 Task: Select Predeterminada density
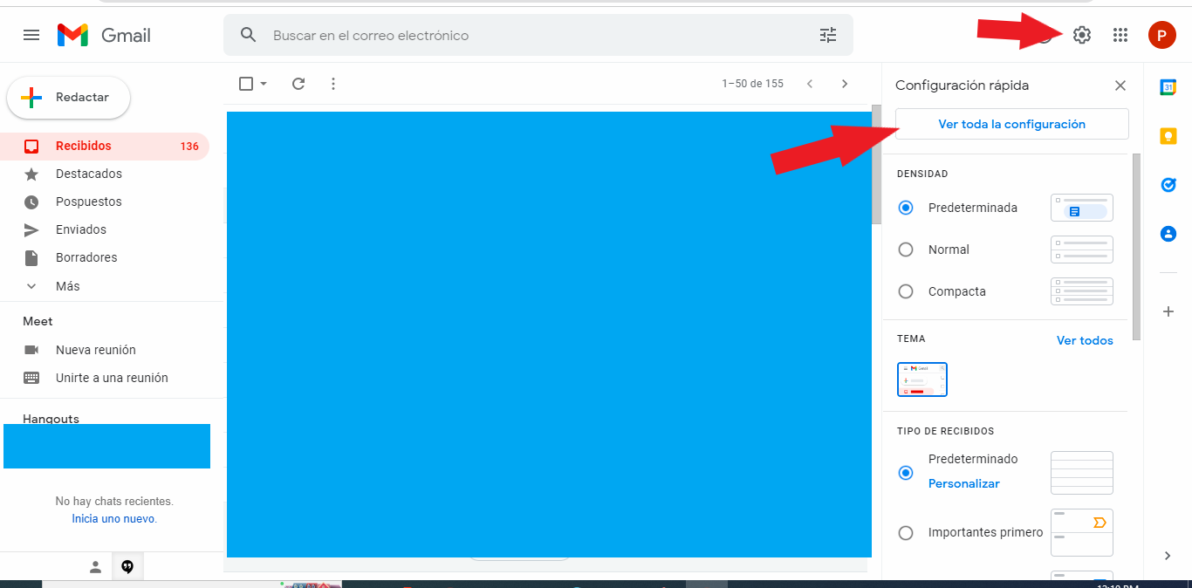click(906, 208)
